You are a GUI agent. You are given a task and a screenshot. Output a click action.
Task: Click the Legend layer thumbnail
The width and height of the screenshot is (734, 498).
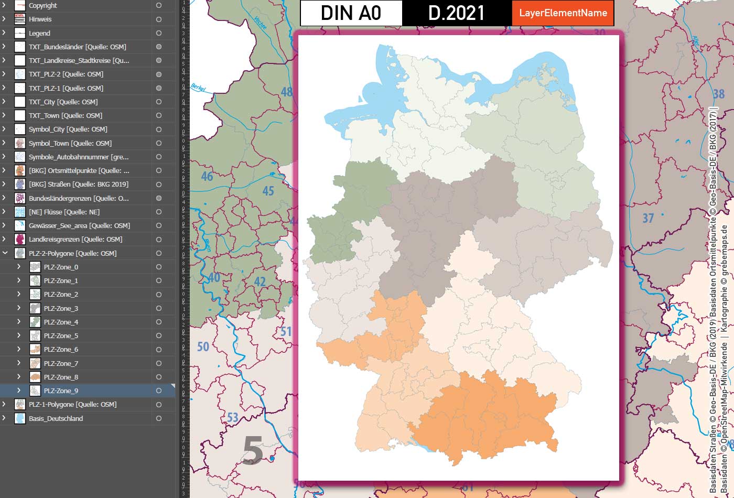pos(19,33)
